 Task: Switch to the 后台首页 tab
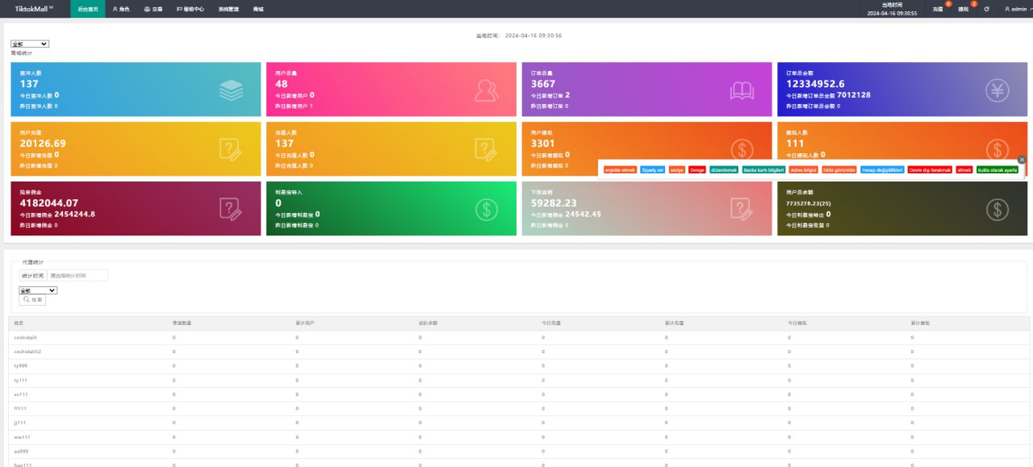click(x=88, y=9)
